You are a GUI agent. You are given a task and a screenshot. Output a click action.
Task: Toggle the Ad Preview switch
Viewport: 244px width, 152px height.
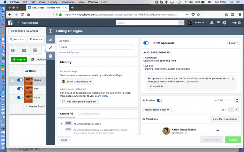point(159,100)
